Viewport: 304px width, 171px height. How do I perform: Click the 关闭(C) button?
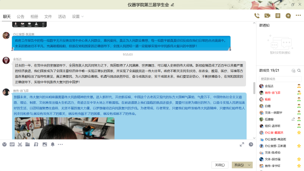click(220, 165)
